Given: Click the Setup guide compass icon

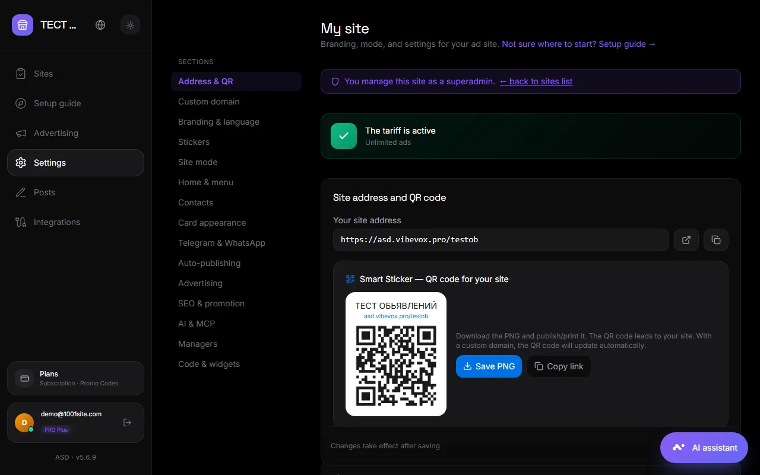Looking at the screenshot, I should click(21, 103).
